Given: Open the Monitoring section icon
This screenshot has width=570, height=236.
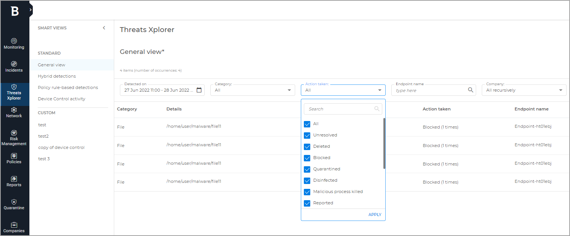Looking at the screenshot, I should 14,41.
